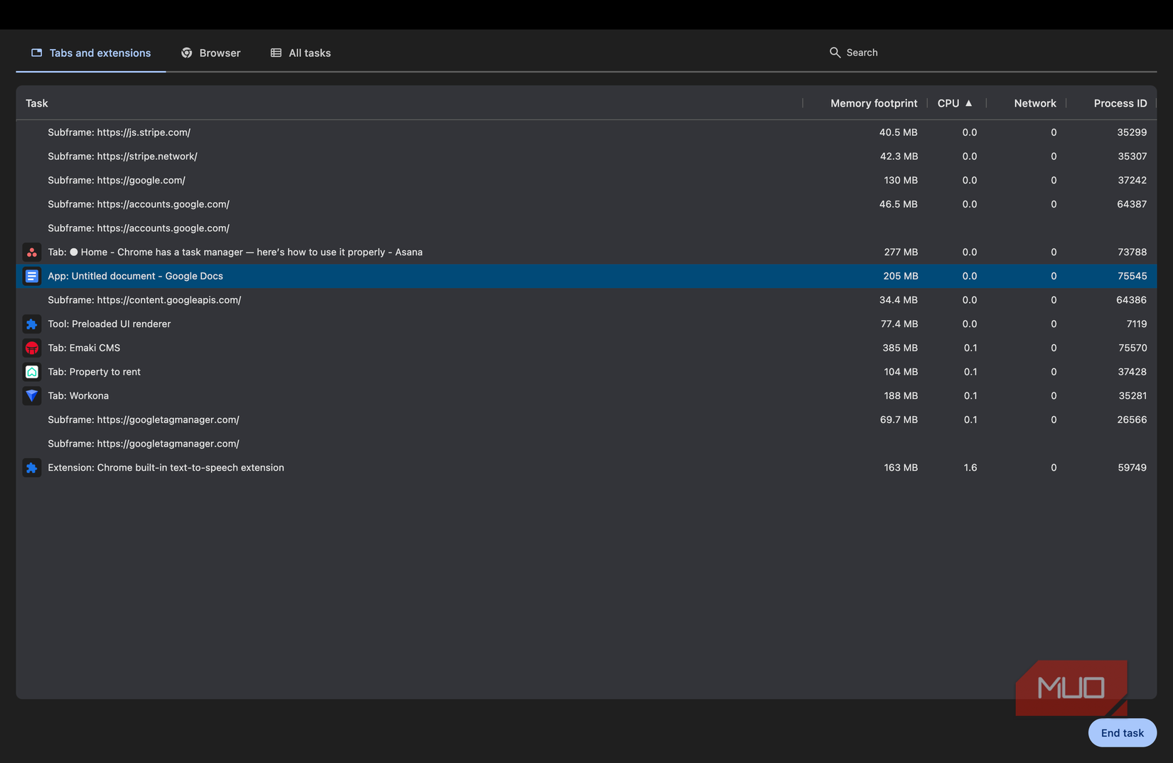
Task: Click the Google Docs icon beside Untitled document
Action: (x=31, y=276)
